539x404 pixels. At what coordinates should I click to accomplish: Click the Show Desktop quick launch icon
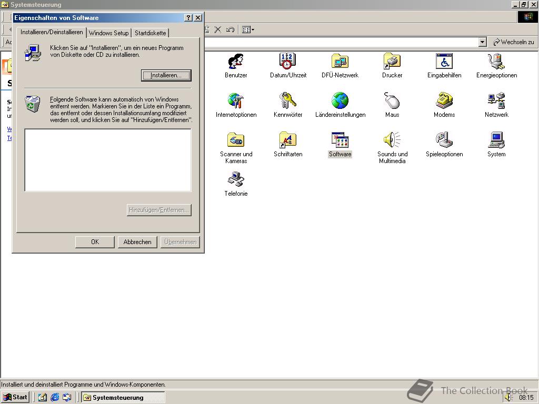(x=42, y=398)
